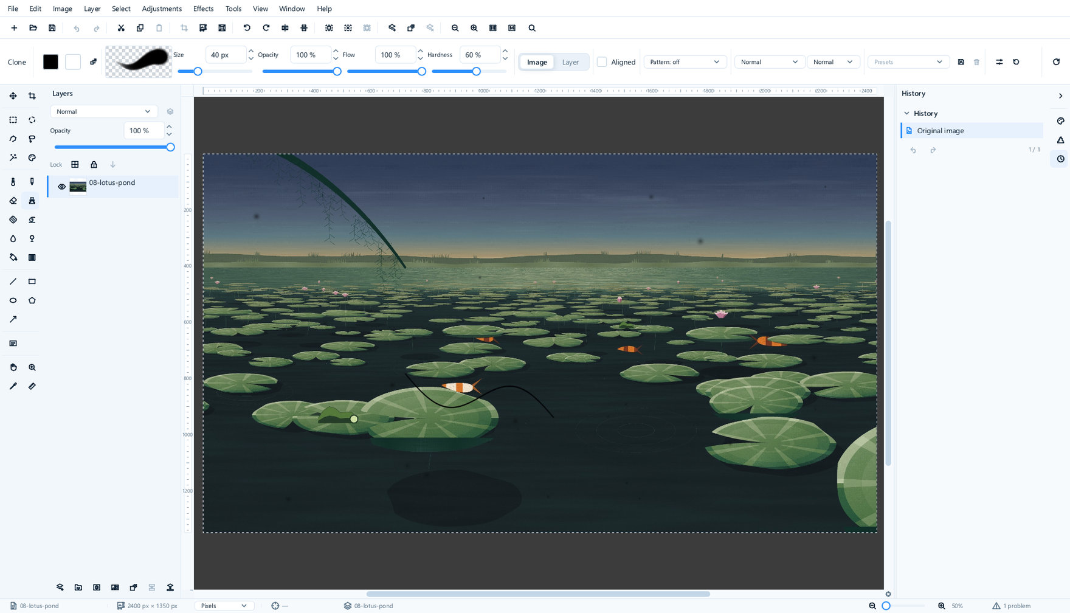
Task: Select the Color picker eyedropper tool
Action: 13,386
